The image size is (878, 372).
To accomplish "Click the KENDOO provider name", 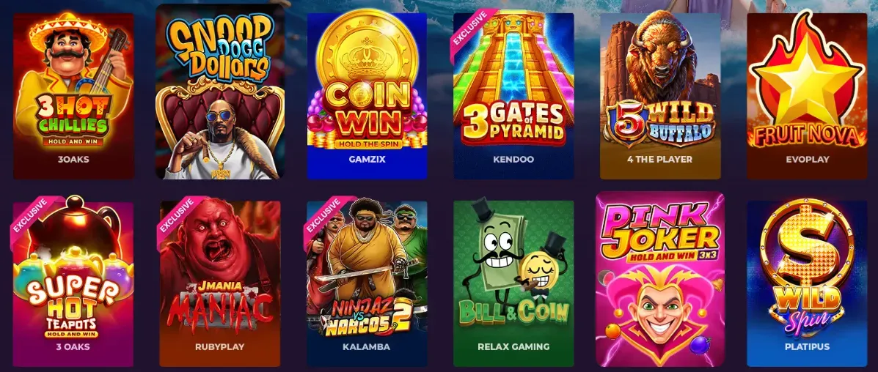I will [x=513, y=160].
